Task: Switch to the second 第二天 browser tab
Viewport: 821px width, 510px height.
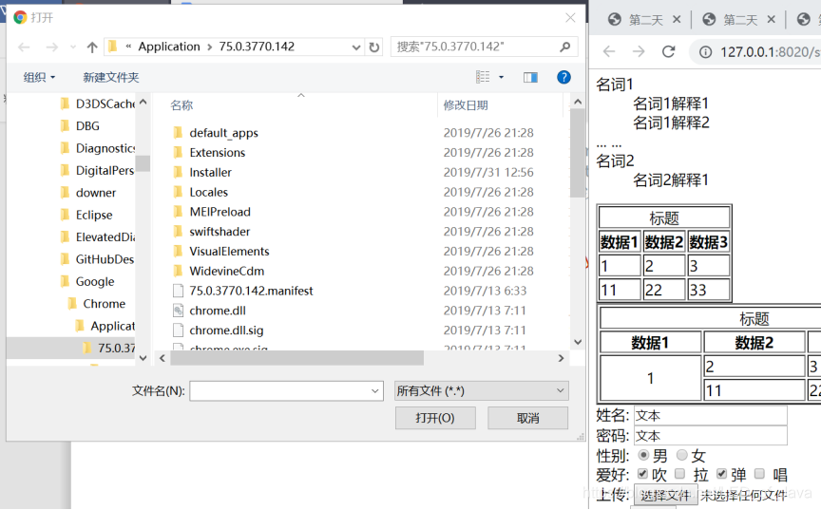Action: pos(740,20)
